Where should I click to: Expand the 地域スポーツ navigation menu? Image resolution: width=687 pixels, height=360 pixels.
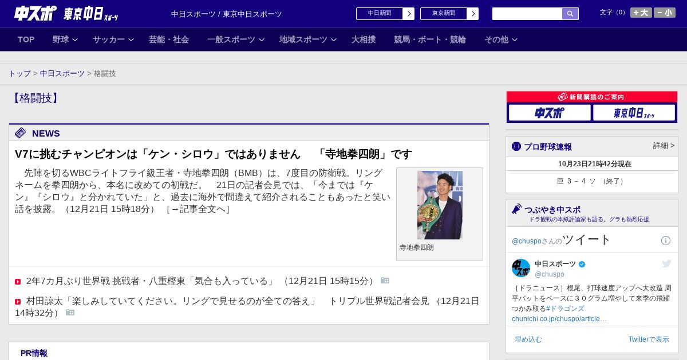tap(308, 39)
